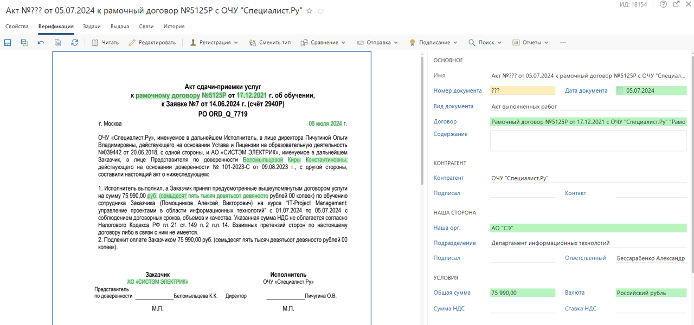Open the Отчеты dropdown
Viewport: 694px width, 325px height.
pos(530,42)
